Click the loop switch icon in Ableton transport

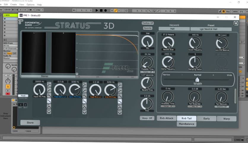154,11
